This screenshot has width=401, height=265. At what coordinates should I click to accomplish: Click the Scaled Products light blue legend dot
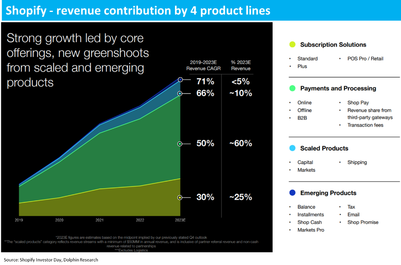(x=292, y=148)
